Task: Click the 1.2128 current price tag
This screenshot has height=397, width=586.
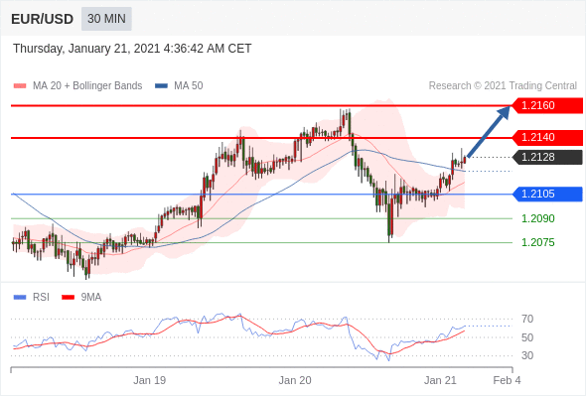Action: [x=546, y=157]
